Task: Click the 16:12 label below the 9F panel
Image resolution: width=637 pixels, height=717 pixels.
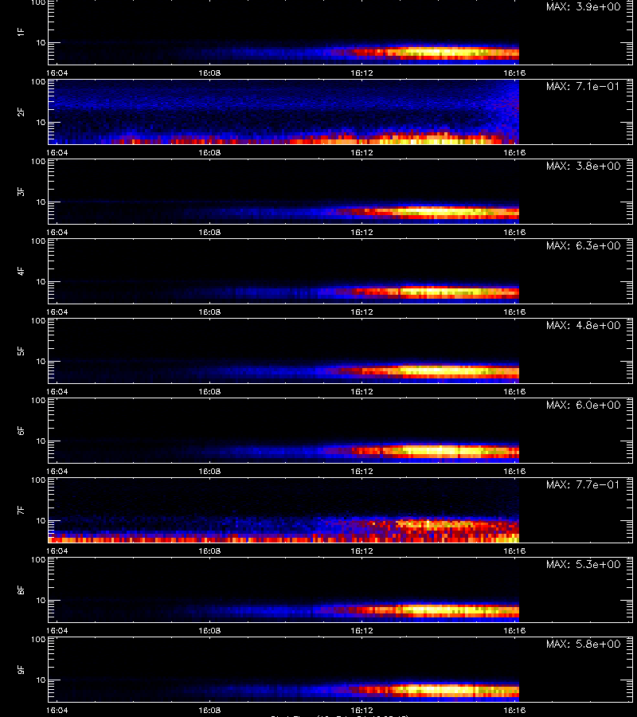Action: pyautogui.click(x=362, y=710)
